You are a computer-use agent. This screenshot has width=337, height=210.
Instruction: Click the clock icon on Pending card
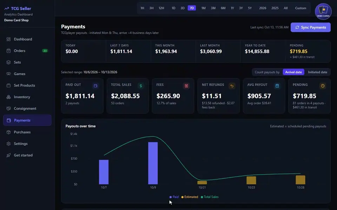pyautogui.click(x=323, y=86)
